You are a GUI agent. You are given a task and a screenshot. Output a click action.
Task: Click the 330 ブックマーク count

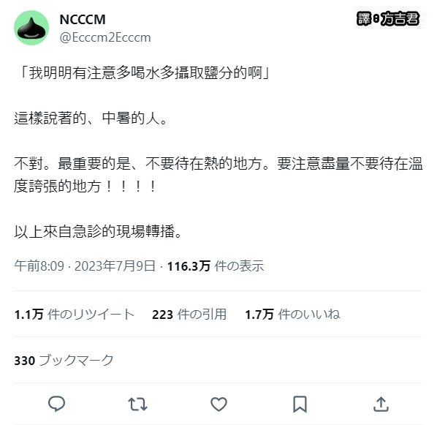coord(64,360)
